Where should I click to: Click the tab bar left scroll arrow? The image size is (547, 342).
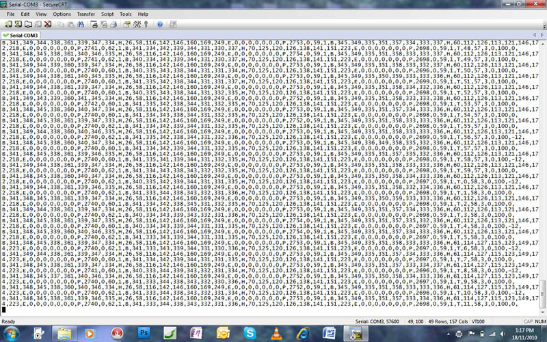[534, 35]
